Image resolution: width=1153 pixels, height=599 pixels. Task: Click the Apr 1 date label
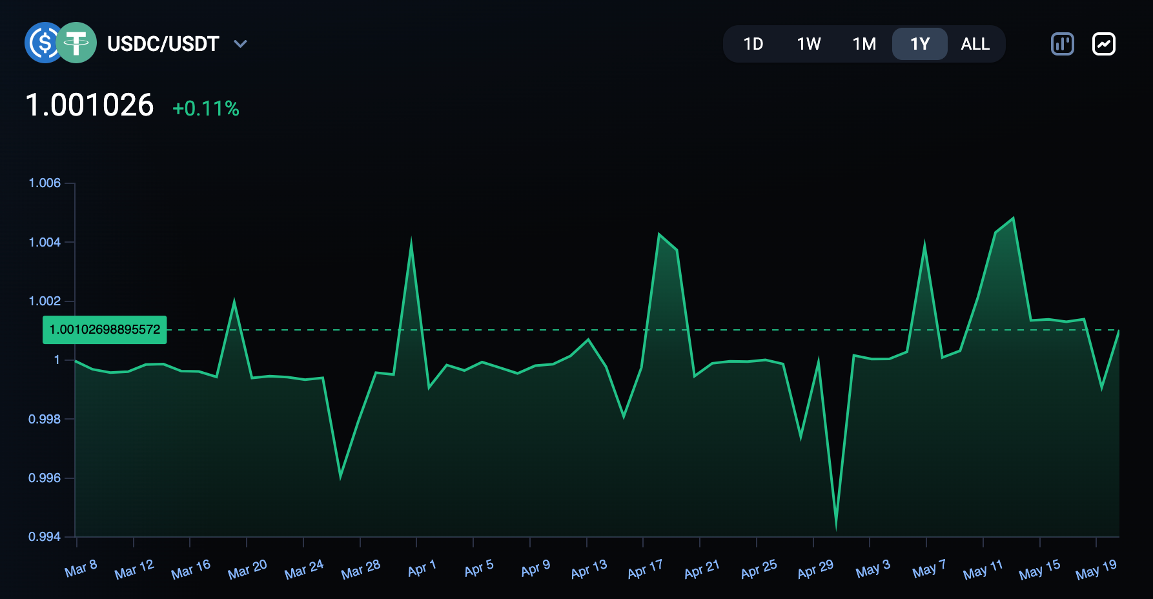point(422,569)
